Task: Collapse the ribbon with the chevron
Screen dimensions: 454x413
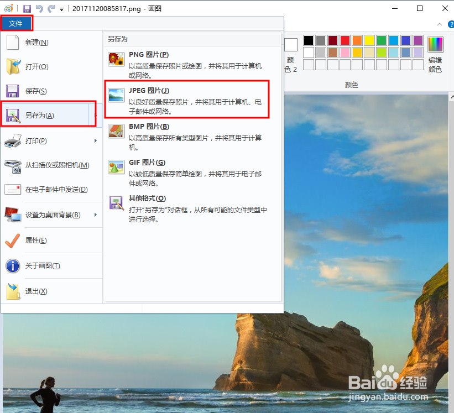Action: 440,24
